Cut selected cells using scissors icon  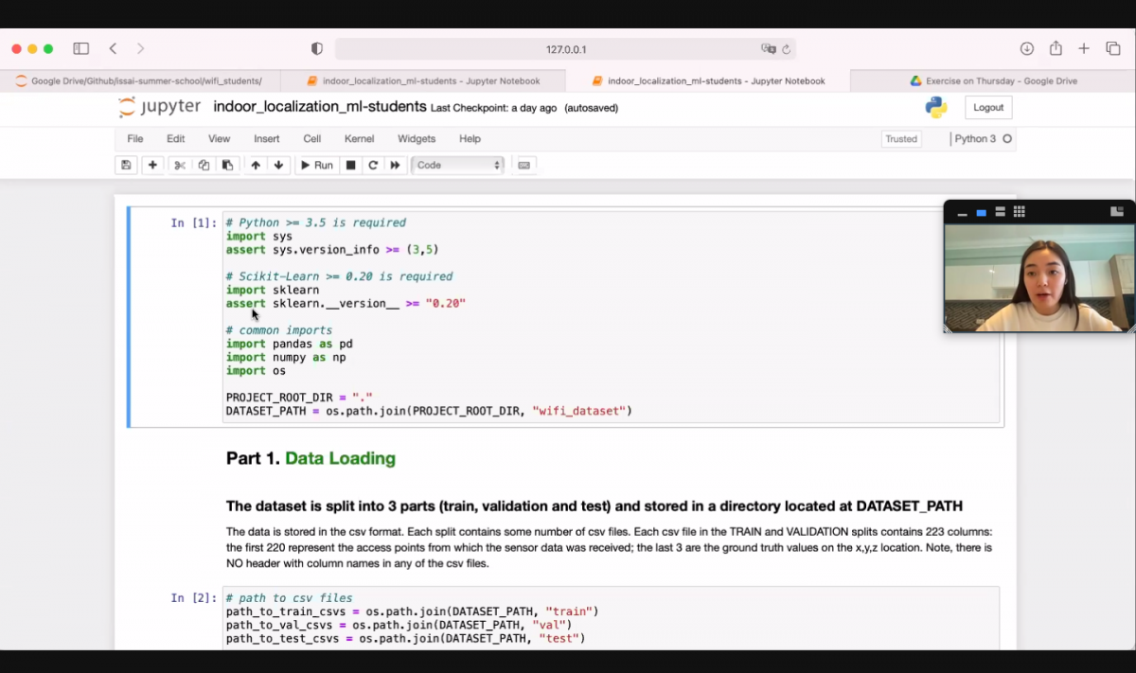tap(179, 165)
